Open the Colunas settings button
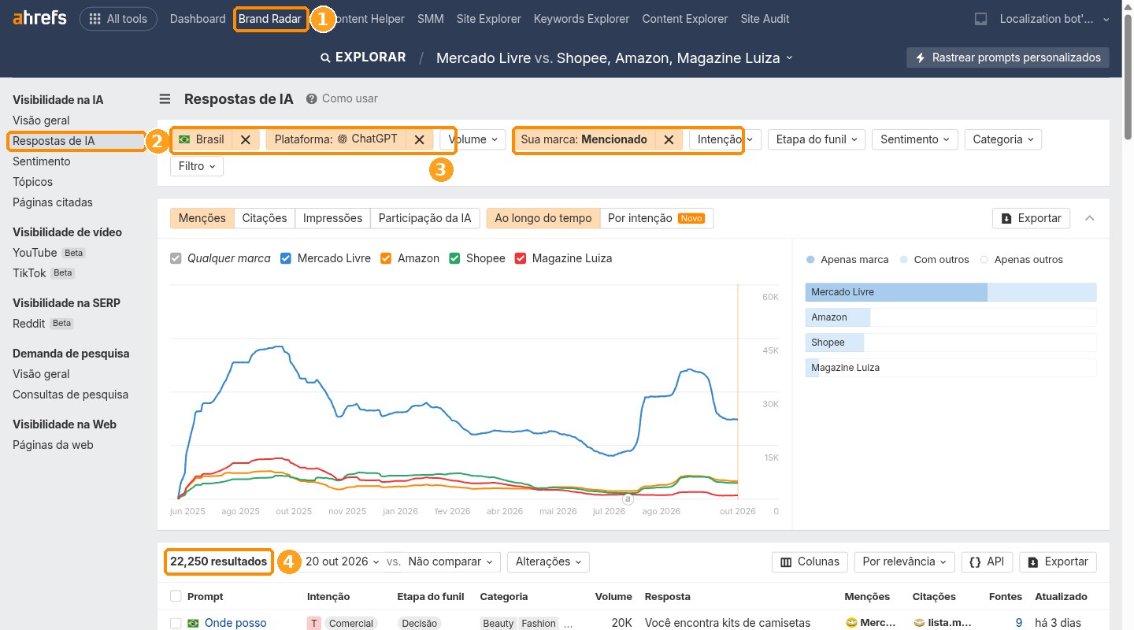The width and height of the screenshot is (1134, 630). pyautogui.click(x=810, y=561)
